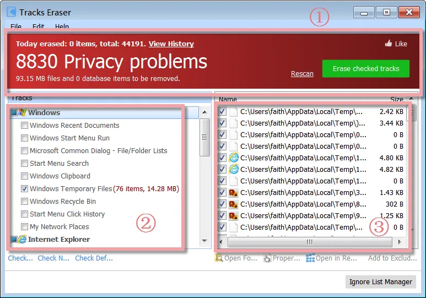Open Ignore List Manager
The width and height of the screenshot is (426, 298).
pyautogui.click(x=381, y=281)
